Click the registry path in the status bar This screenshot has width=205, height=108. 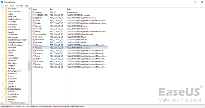(x=42, y=107)
